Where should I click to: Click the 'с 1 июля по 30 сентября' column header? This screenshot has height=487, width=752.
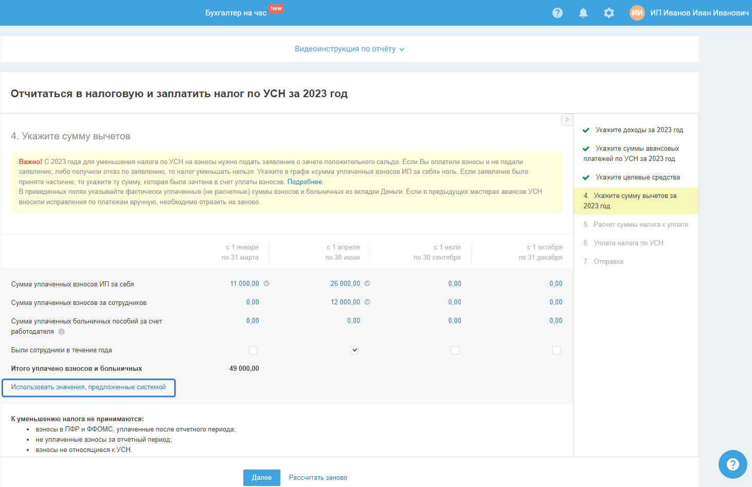coord(437,252)
